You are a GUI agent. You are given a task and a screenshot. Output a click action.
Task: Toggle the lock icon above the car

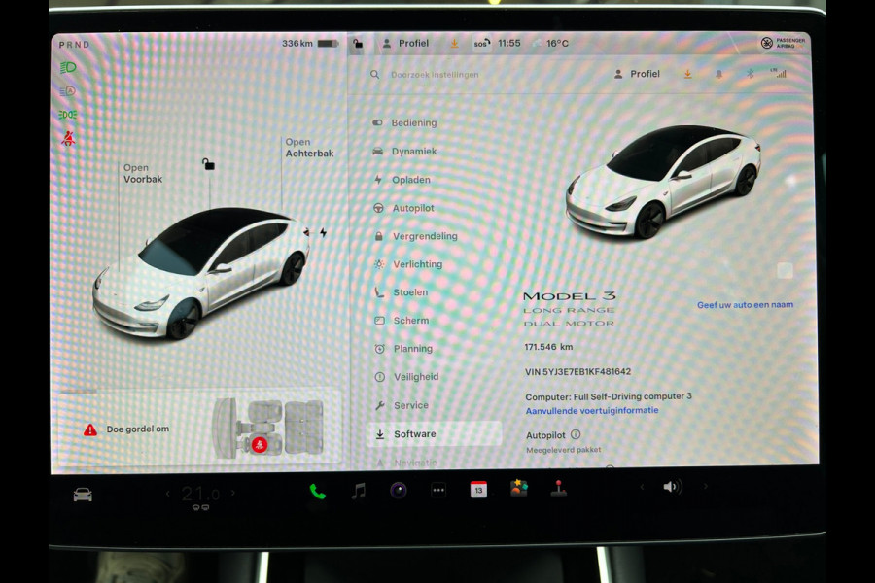208,164
